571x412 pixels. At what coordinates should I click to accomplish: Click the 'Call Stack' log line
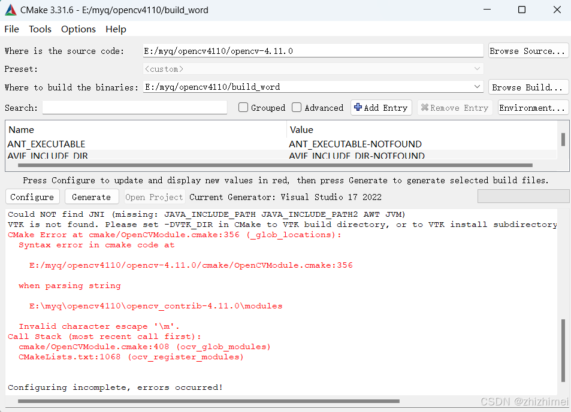click(104, 337)
